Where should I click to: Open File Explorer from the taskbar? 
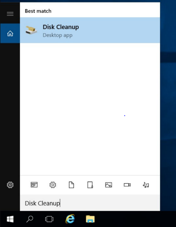point(90,219)
